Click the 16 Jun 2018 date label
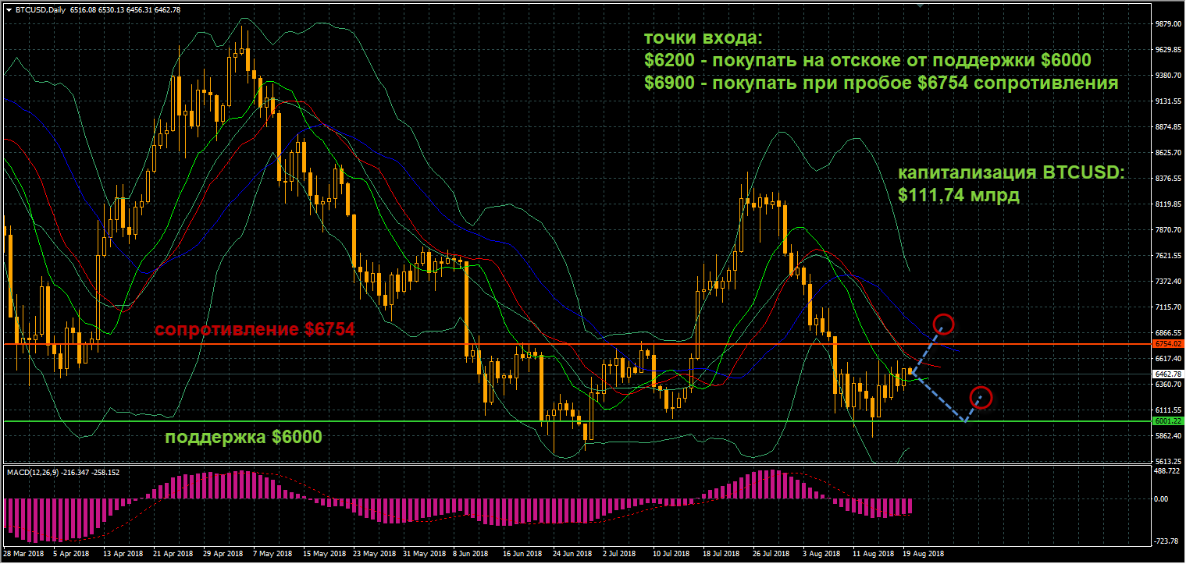 click(522, 554)
